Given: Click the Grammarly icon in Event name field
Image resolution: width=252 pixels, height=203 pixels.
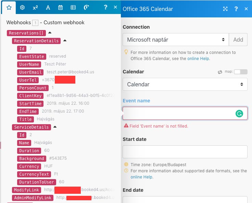Looking at the screenshot, I should 239,114.
